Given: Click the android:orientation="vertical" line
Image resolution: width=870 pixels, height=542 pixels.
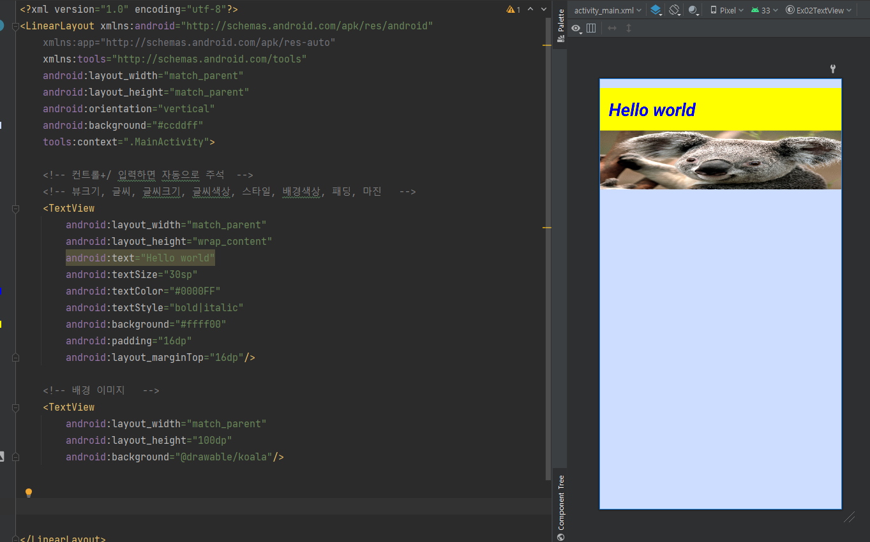Looking at the screenshot, I should tap(129, 109).
